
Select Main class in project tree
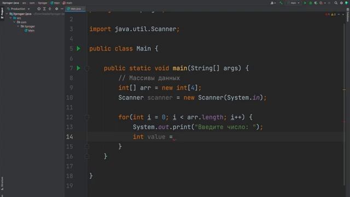(x=30, y=31)
